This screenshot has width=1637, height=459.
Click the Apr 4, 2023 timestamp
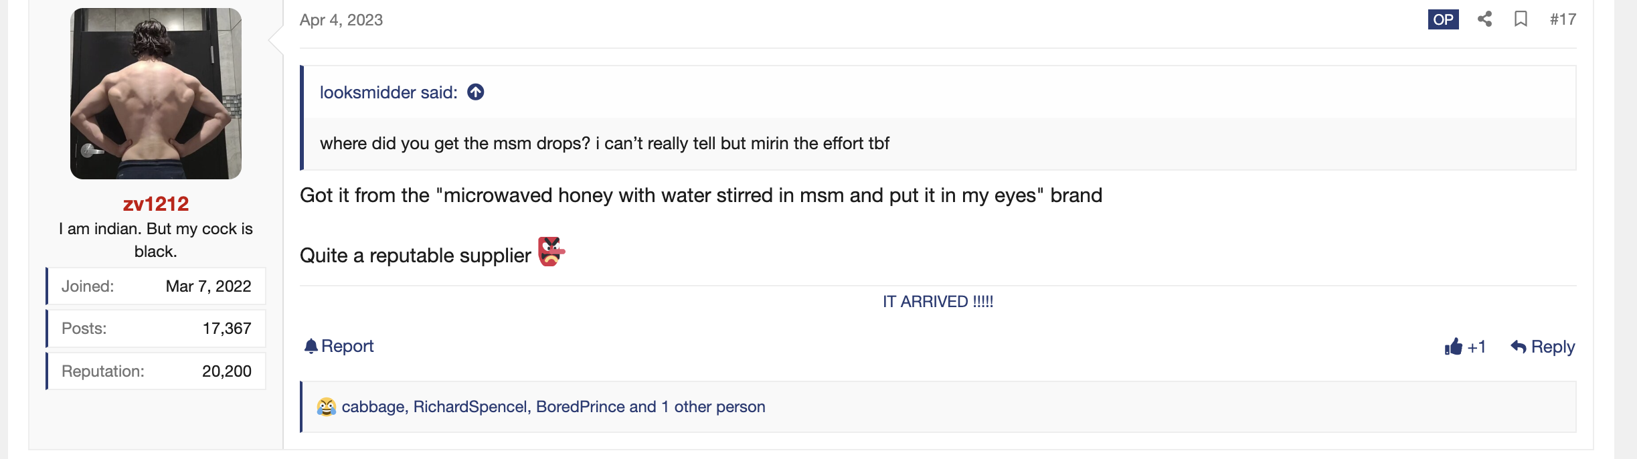point(341,20)
